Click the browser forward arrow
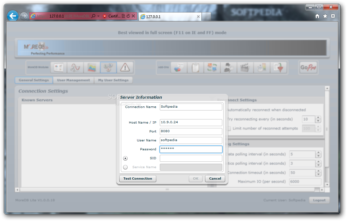Screen dimensions: 347x221 click(x=24, y=16)
